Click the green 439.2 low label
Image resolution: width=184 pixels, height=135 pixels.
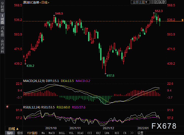point(30,66)
